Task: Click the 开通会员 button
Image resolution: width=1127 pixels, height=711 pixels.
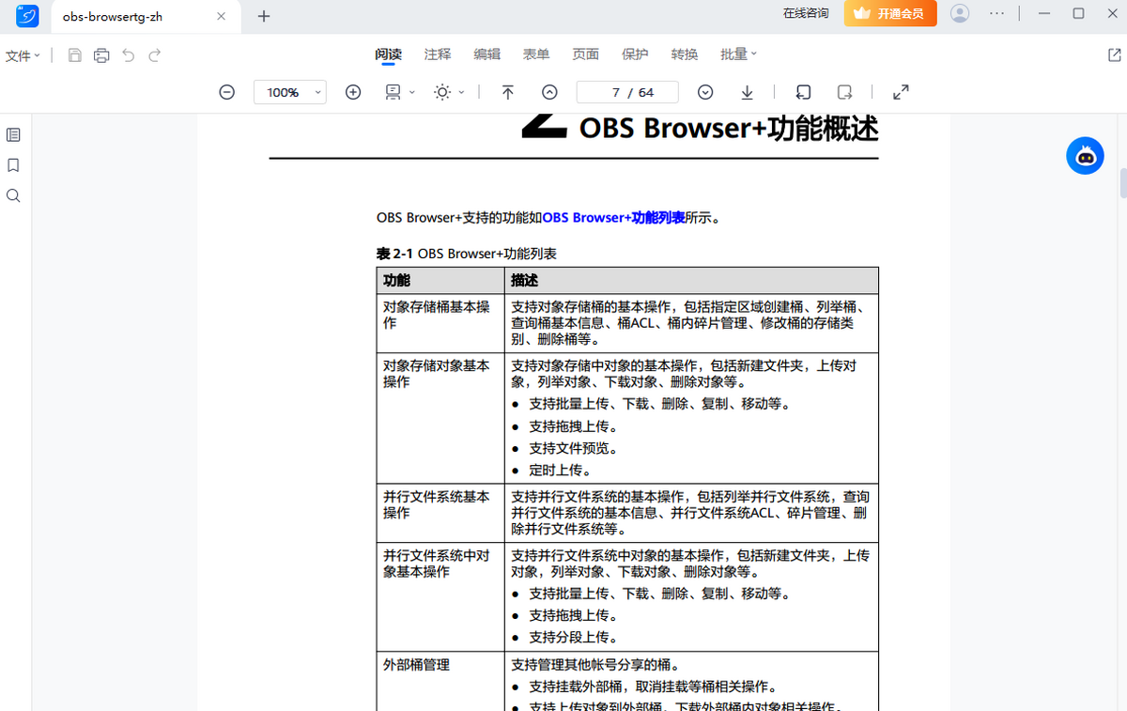Action: [x=890, y=14]
